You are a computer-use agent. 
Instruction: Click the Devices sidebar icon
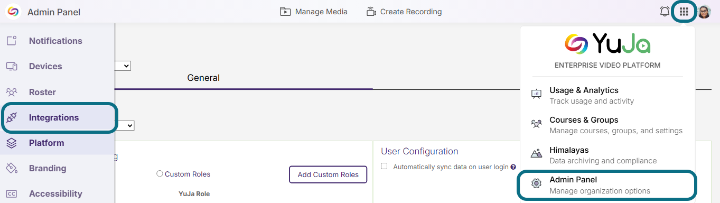pyautogui.click(x=12, y=66)
